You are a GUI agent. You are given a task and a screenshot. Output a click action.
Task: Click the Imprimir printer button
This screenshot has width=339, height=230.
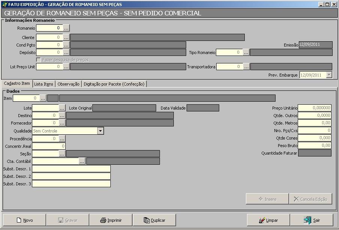111,220
